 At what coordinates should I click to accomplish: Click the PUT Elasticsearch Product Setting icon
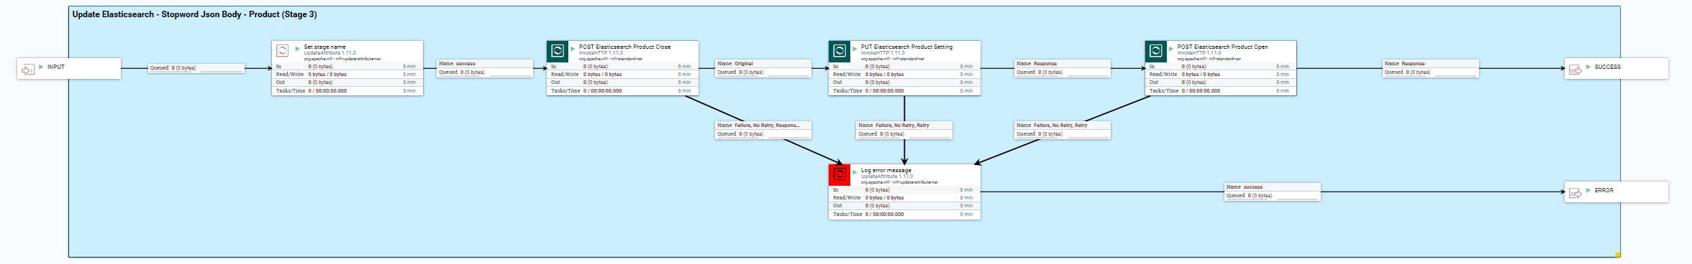(x=840, y=51)
